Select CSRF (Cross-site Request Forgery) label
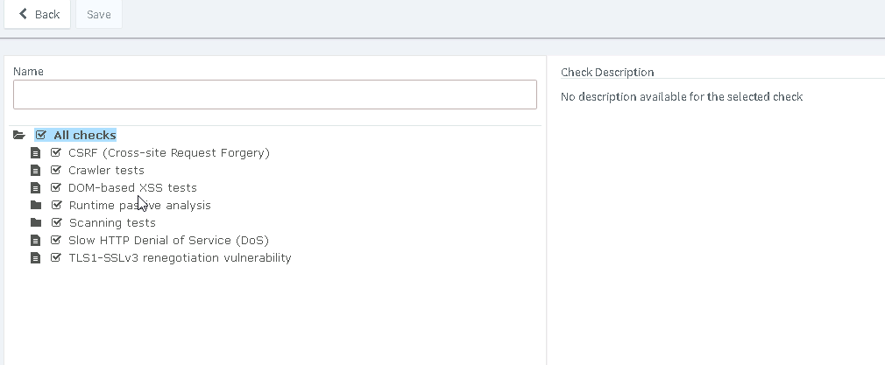The image size is (885, 365). point(169,153)
